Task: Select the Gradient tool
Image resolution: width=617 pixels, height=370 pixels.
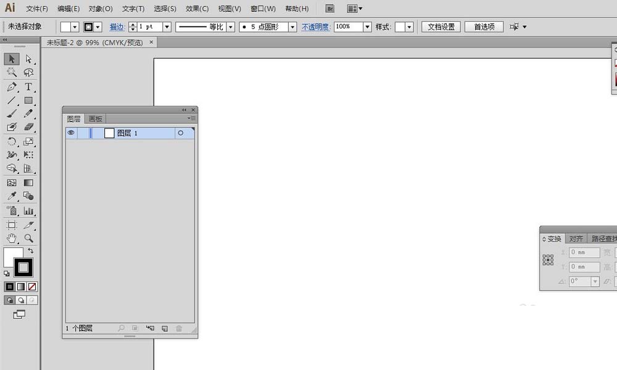Action: pyautogui.click(x=28, y=183)
